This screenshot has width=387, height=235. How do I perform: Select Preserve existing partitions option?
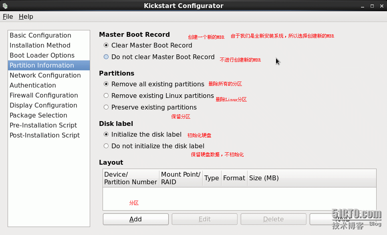(106, 107)
